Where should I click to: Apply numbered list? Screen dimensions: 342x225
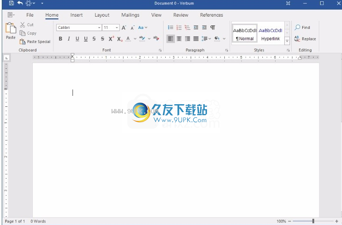[179, 28]
